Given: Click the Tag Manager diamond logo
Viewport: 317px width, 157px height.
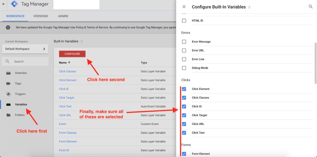Looking at the screenshot, I should click(x=14, y=4).
